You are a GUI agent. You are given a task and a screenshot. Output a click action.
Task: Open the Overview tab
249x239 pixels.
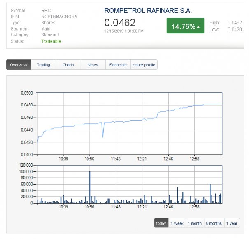point(19,65)
